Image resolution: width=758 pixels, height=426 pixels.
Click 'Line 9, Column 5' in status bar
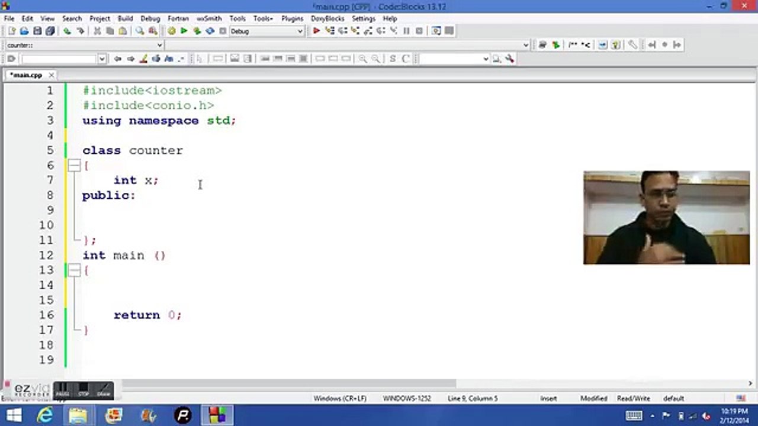click(472, 398)
